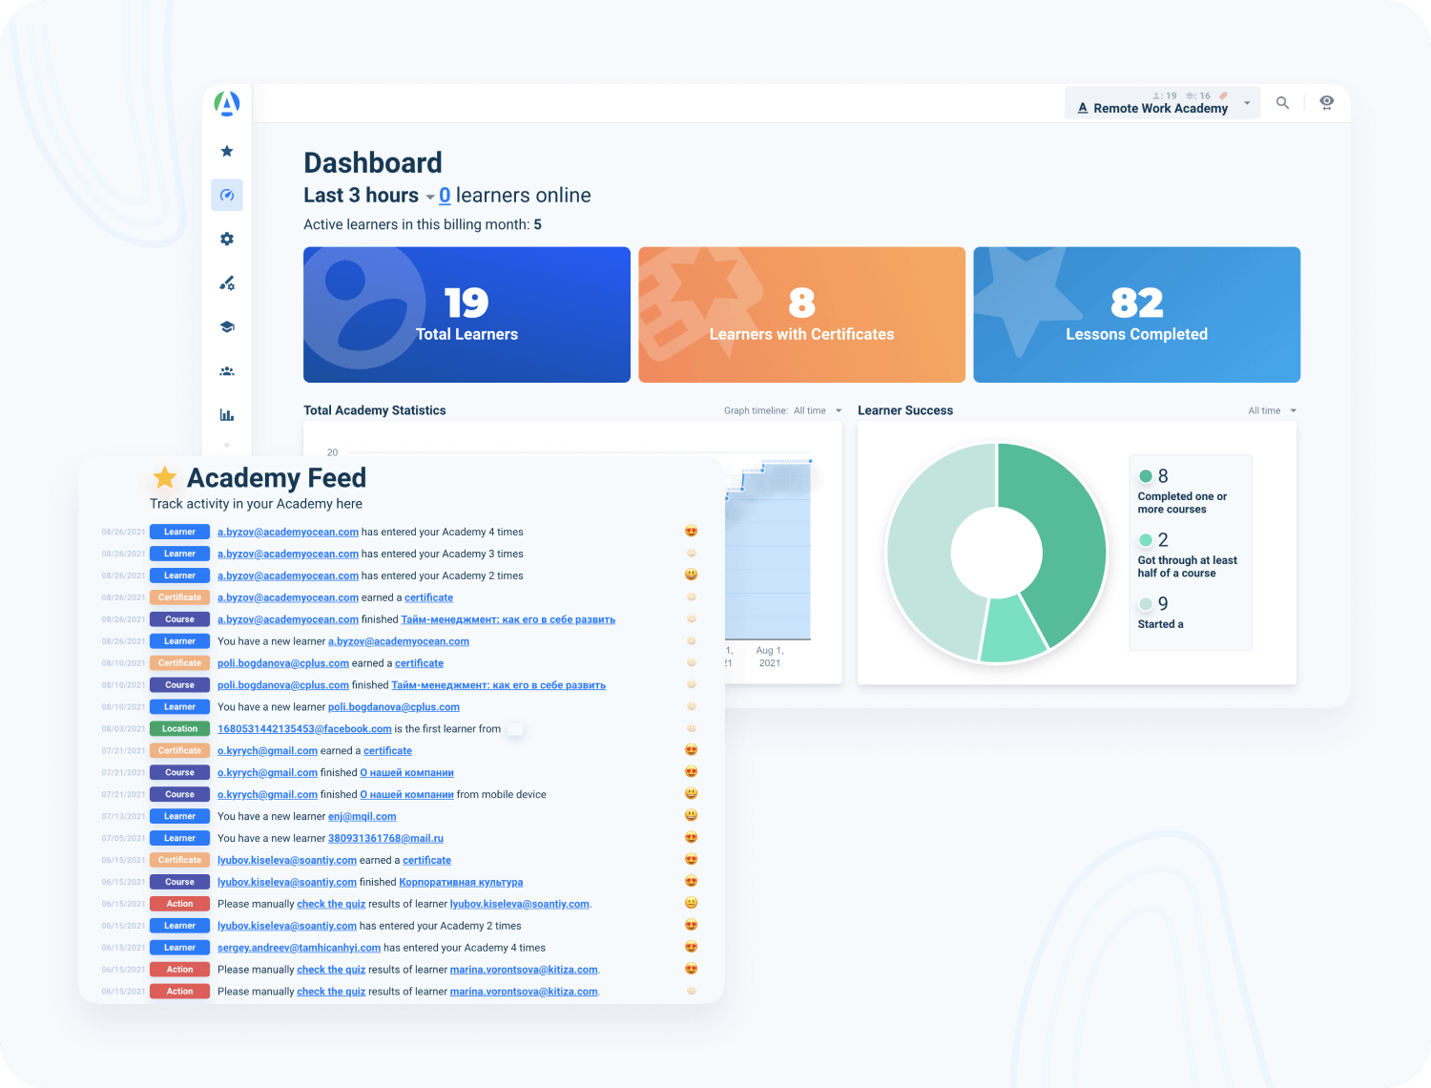Expand Learner Success All time dropdown

tap(1273, 410)
